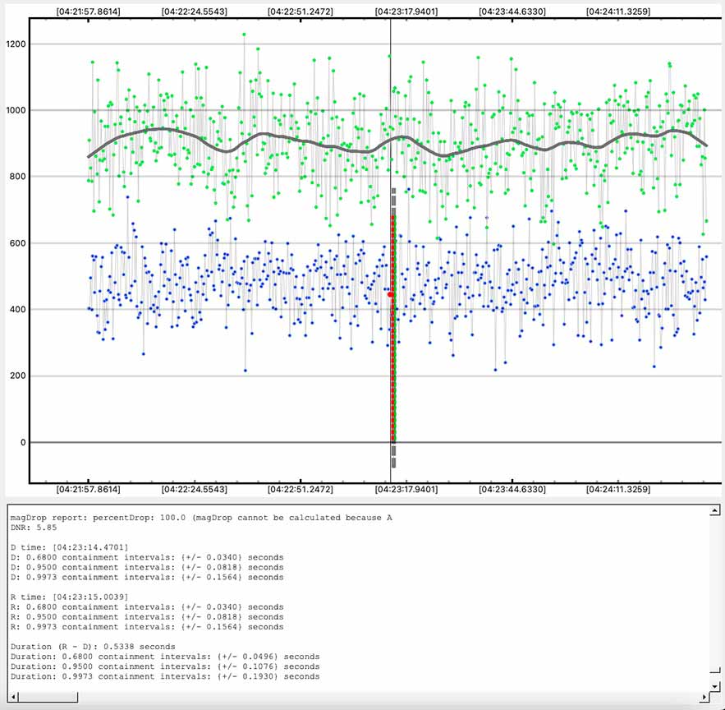
Task: Click the D time 04:23:14.4701 line
Action: click(69, 547)
